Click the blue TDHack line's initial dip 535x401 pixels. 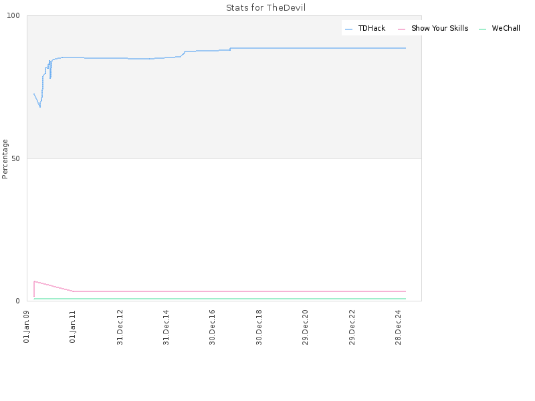39,106
